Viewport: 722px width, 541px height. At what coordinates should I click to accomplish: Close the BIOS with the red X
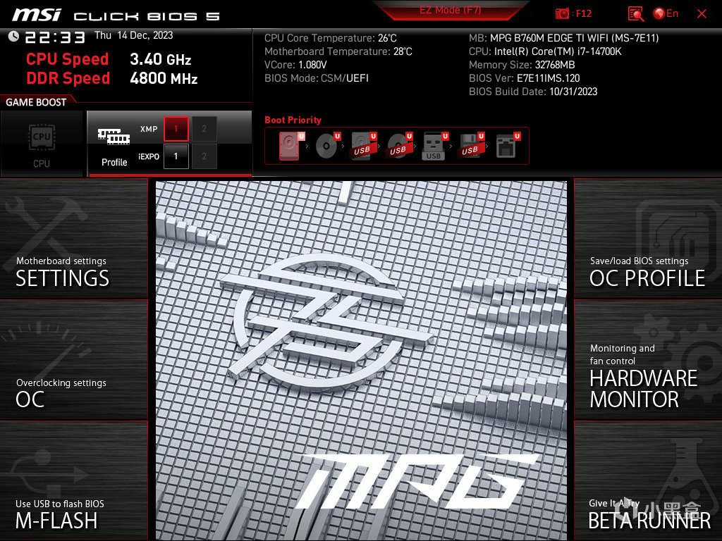click(702, 14)
